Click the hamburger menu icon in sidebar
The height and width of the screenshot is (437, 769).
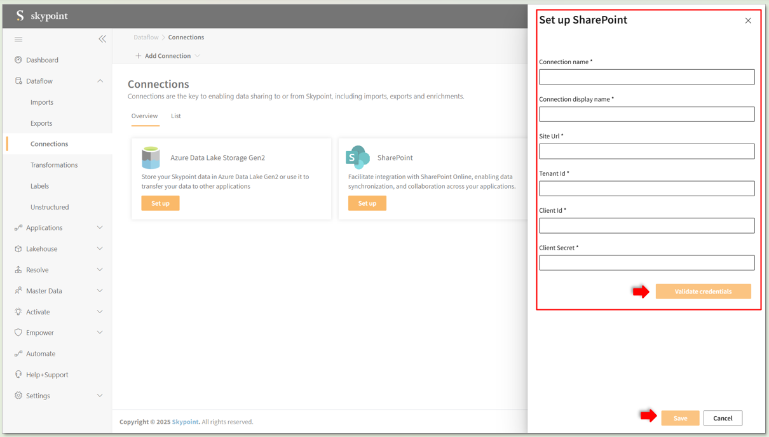[x=18, y=39]
